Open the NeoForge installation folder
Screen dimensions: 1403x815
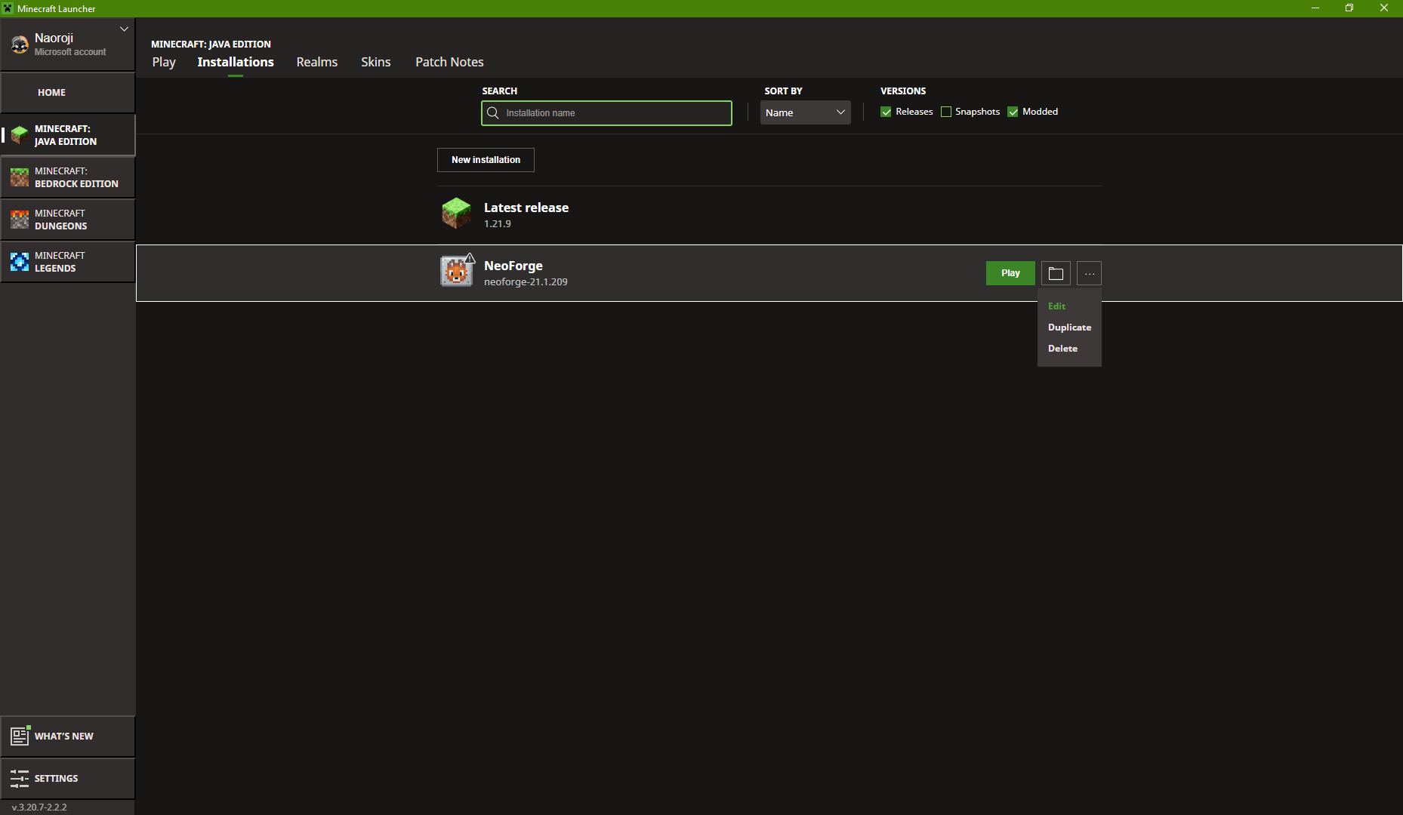coord(1056,273)
